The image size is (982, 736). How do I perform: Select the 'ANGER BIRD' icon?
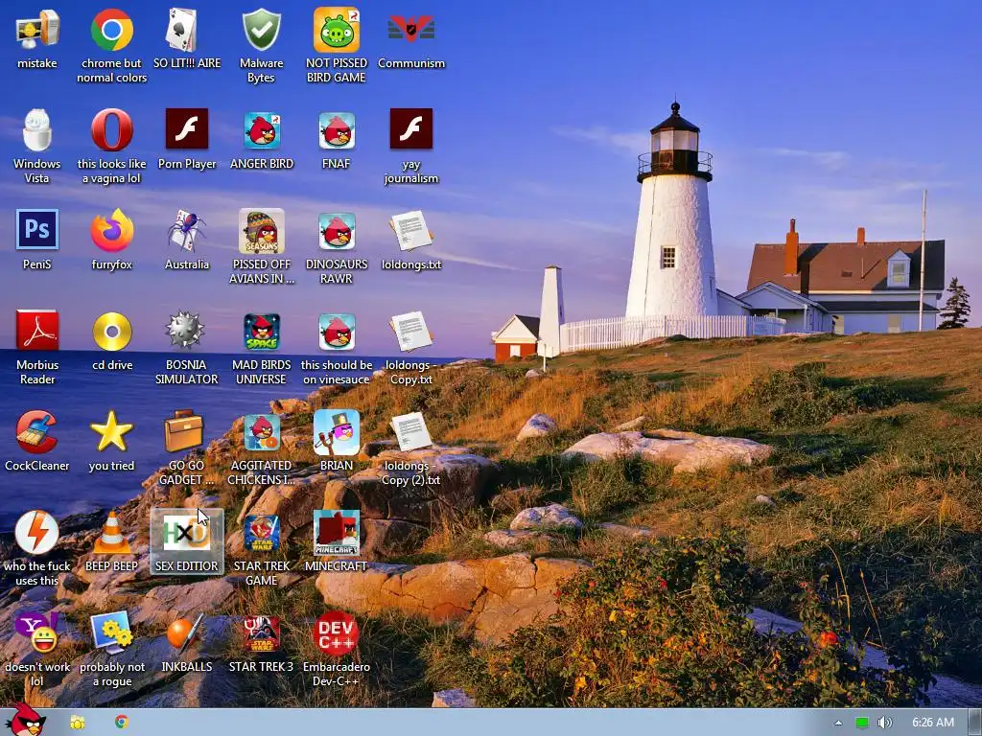pos(261,130)
